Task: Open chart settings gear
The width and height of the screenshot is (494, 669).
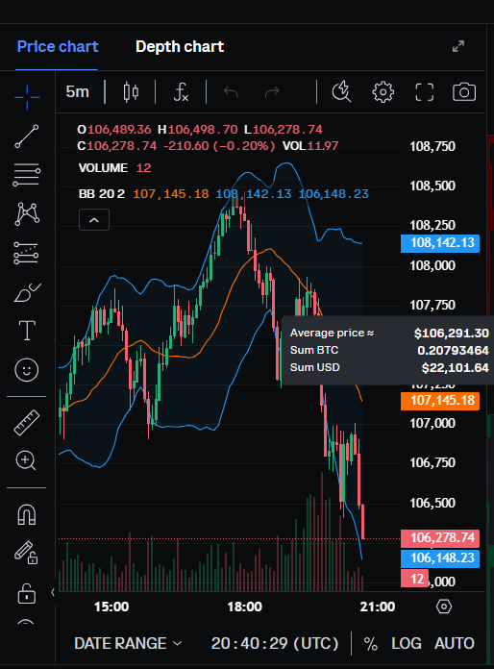Action: pyautogui.click(x=383, y=91)
